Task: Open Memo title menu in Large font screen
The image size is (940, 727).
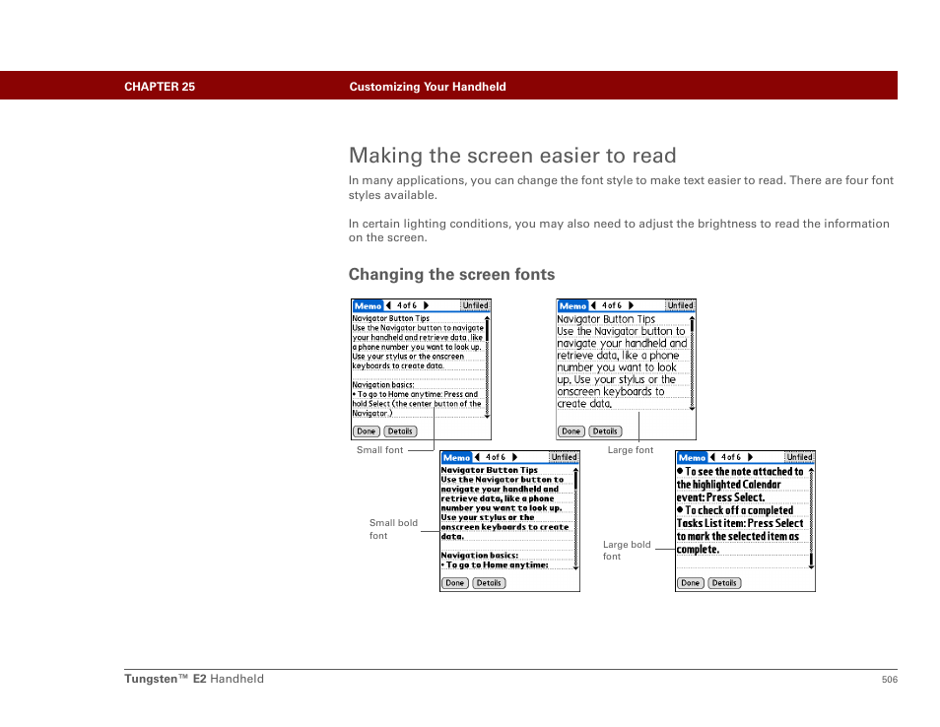Action: 572,305
